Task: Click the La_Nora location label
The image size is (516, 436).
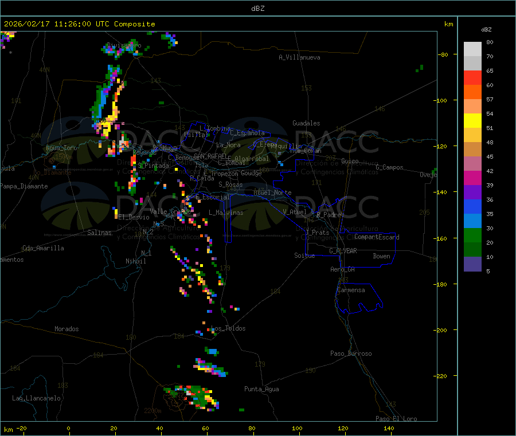Action: [x=228, y=145]
